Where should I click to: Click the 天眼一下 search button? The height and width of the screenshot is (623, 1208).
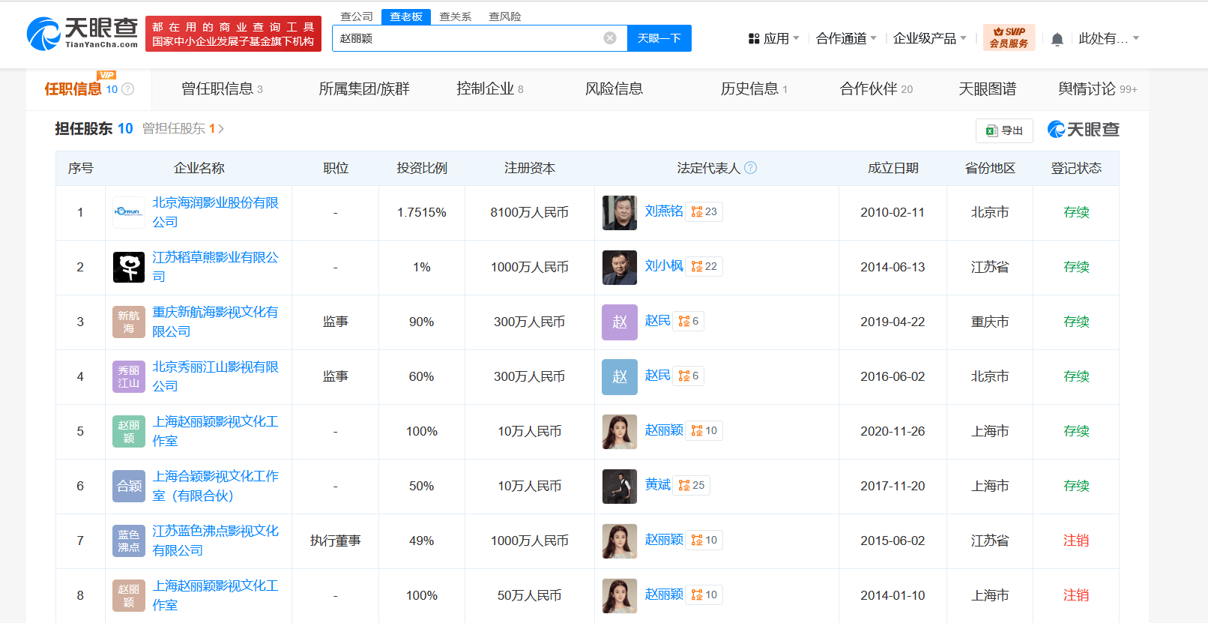coord(659,38)
